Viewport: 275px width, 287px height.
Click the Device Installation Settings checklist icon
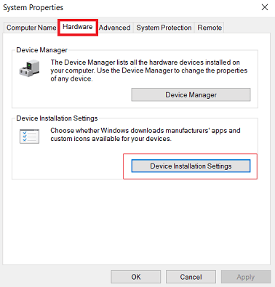tap(29, 137)
